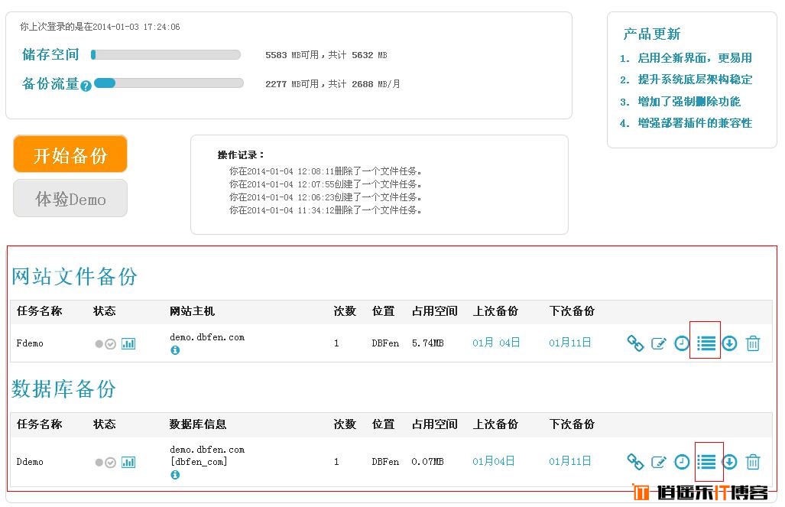785x507 pixels.
Task: Click update item 增强部署插件的兼容性
Action: (694, 123)
